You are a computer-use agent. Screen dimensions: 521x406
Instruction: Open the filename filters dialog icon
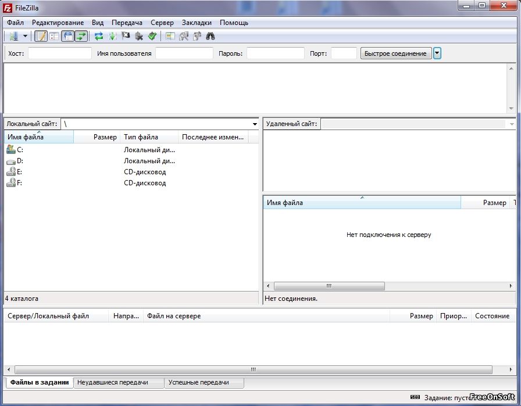(x=170, y=36)
